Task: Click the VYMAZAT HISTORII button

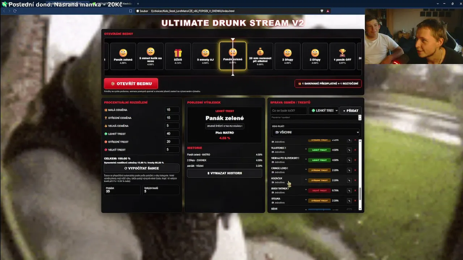Action: (225, 173)
